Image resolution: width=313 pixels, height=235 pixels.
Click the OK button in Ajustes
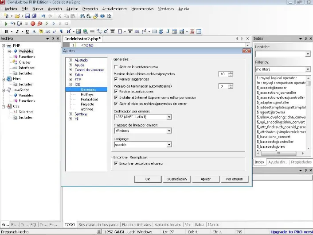[x=148, y=179]
